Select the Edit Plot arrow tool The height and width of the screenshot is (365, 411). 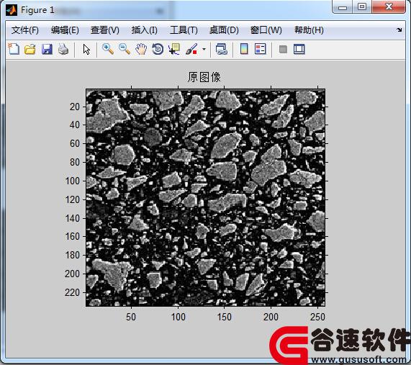pyautogui.click(x=86, y=49)
